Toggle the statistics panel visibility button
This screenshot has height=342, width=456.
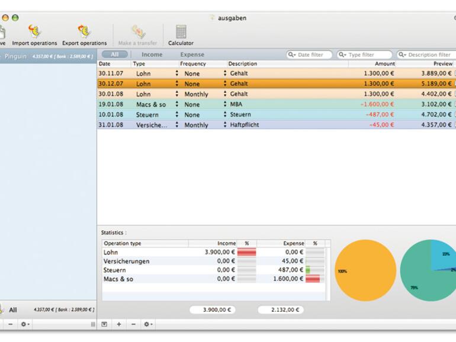coord(104,324)
